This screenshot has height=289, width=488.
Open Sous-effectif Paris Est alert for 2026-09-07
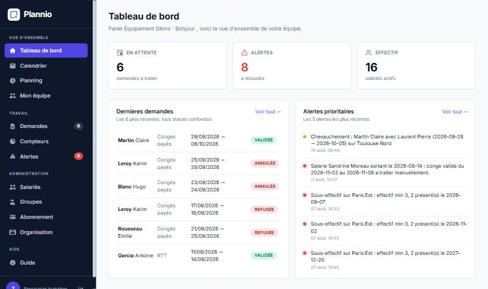(x=386, y=202)
